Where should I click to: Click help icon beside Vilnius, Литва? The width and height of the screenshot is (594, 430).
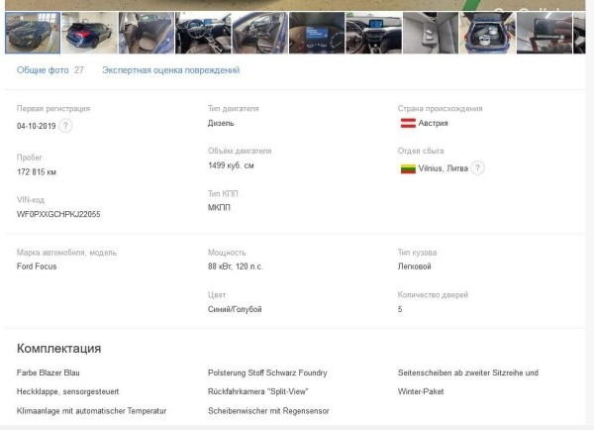[x=477, y=168]
